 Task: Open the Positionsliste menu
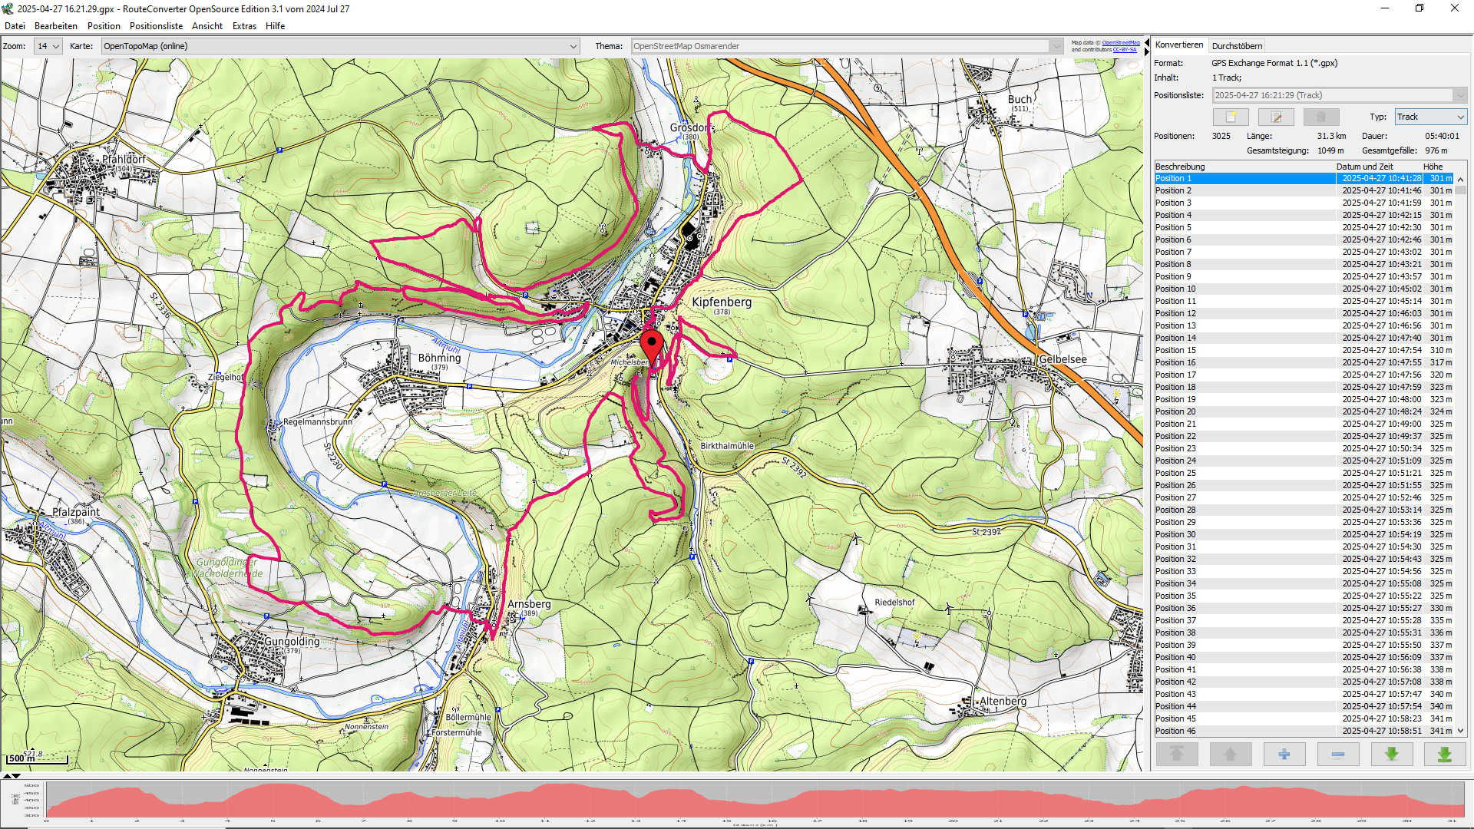click(156, 26)
